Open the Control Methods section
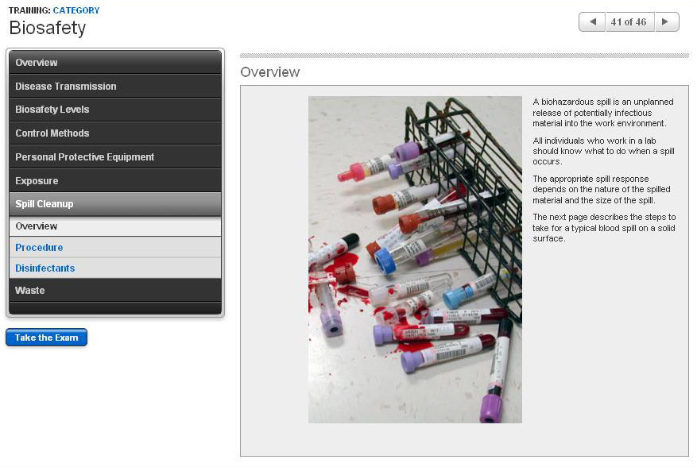Screen dimensions: 697x467 115,133
